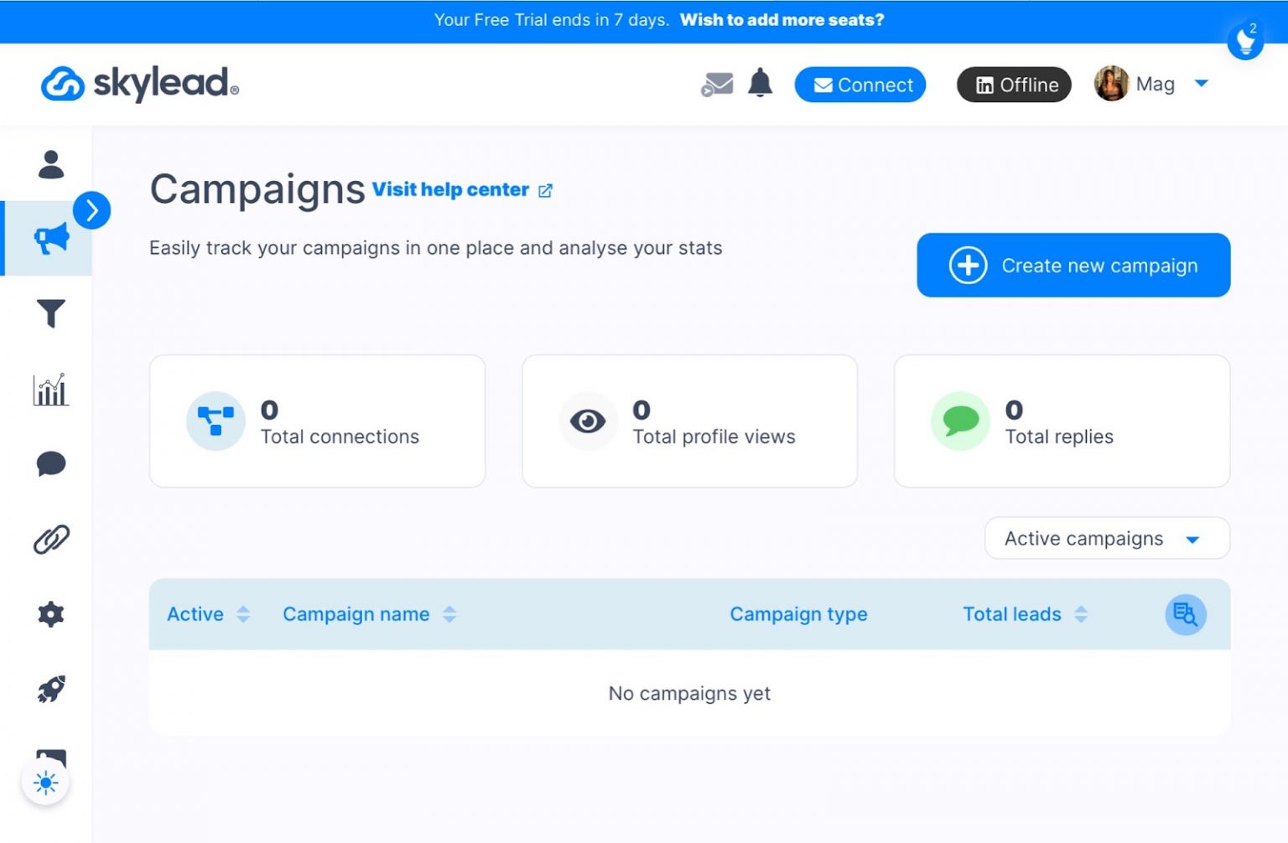Open the Campaigns megaphone icon in sidebar
1288x843 pixels.
pos(50,237)
